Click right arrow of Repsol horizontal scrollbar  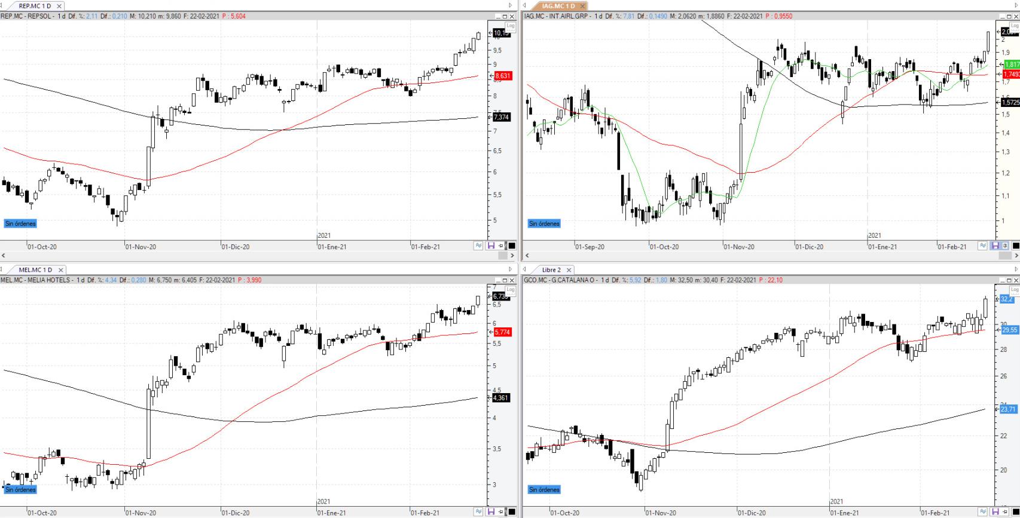coord(512,256)
